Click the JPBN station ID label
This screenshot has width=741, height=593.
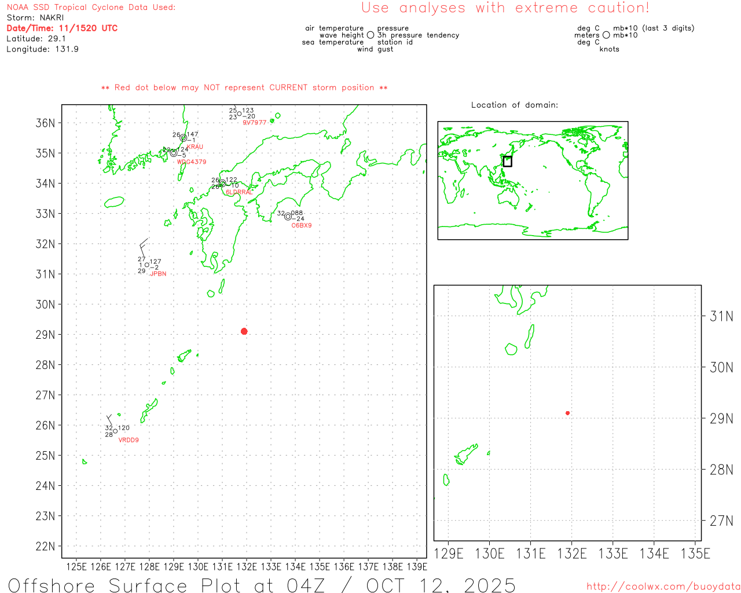click(158, 274)
